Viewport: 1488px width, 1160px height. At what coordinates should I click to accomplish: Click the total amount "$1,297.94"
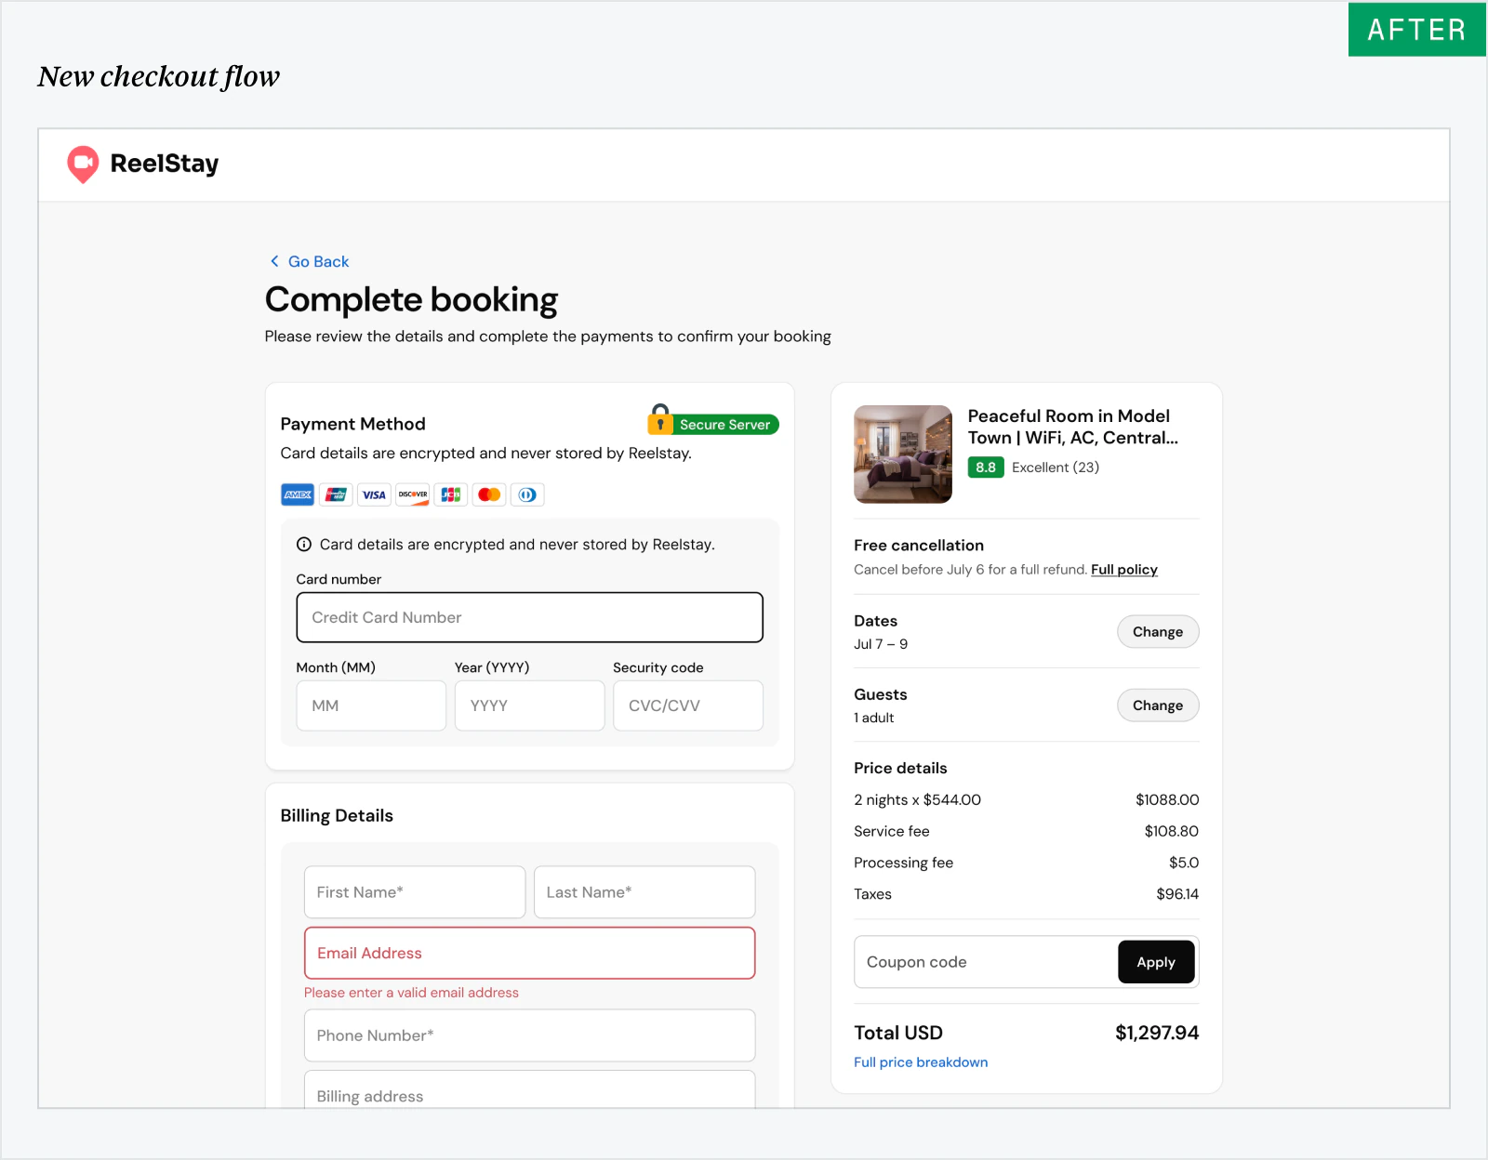pyautogui.click(x=1157, y=1033)
